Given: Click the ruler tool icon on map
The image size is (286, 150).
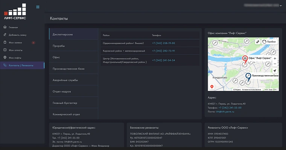Looking at the screenshot, I should pyautogui.click(x=257, y=42).
